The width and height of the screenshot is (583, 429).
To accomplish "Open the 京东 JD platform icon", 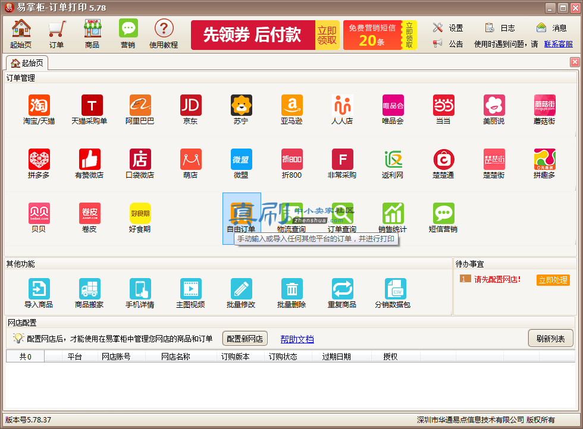I will coord(190,109).
